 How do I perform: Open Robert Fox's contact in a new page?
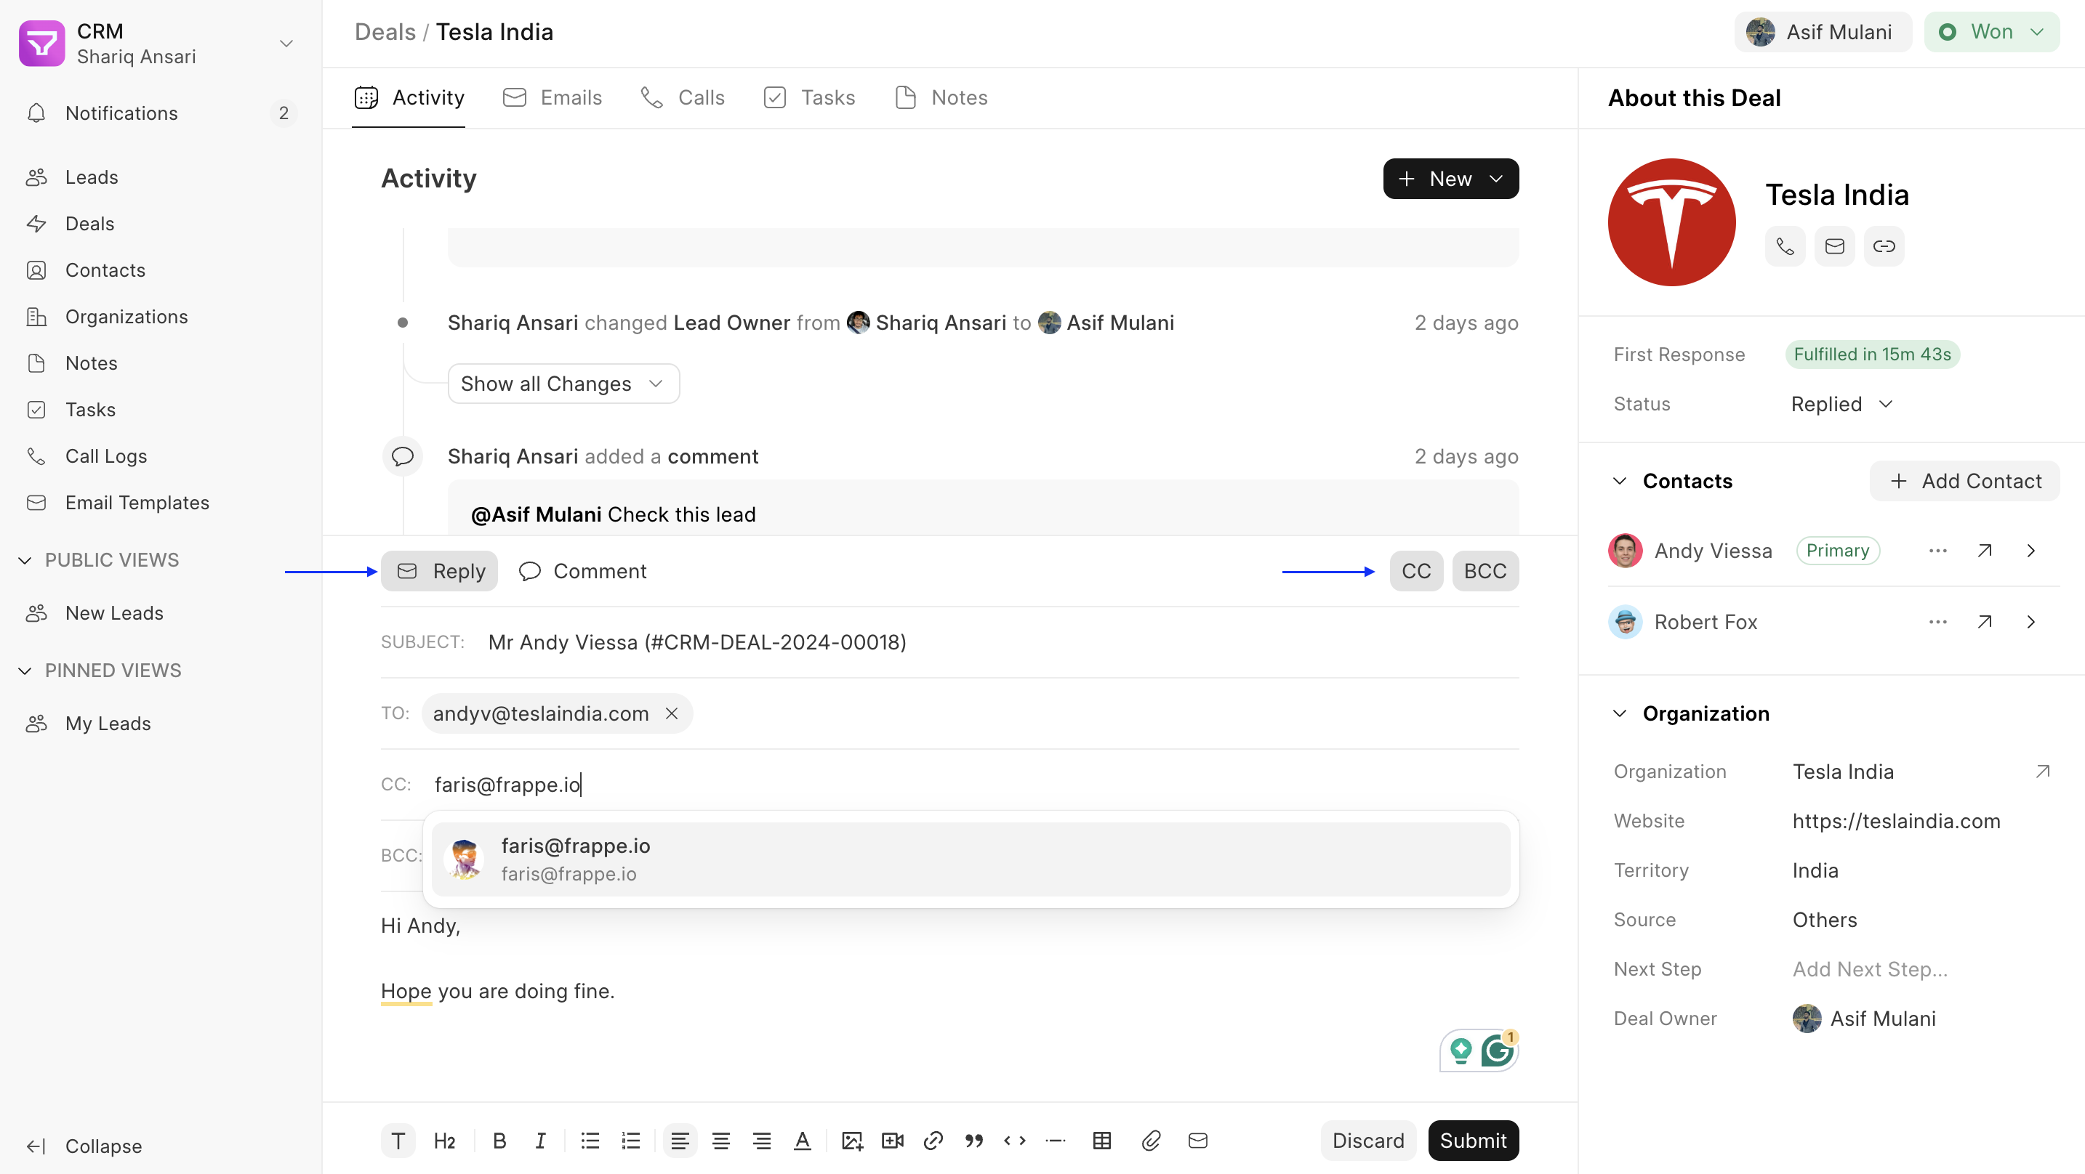(x=1984, y=622)
